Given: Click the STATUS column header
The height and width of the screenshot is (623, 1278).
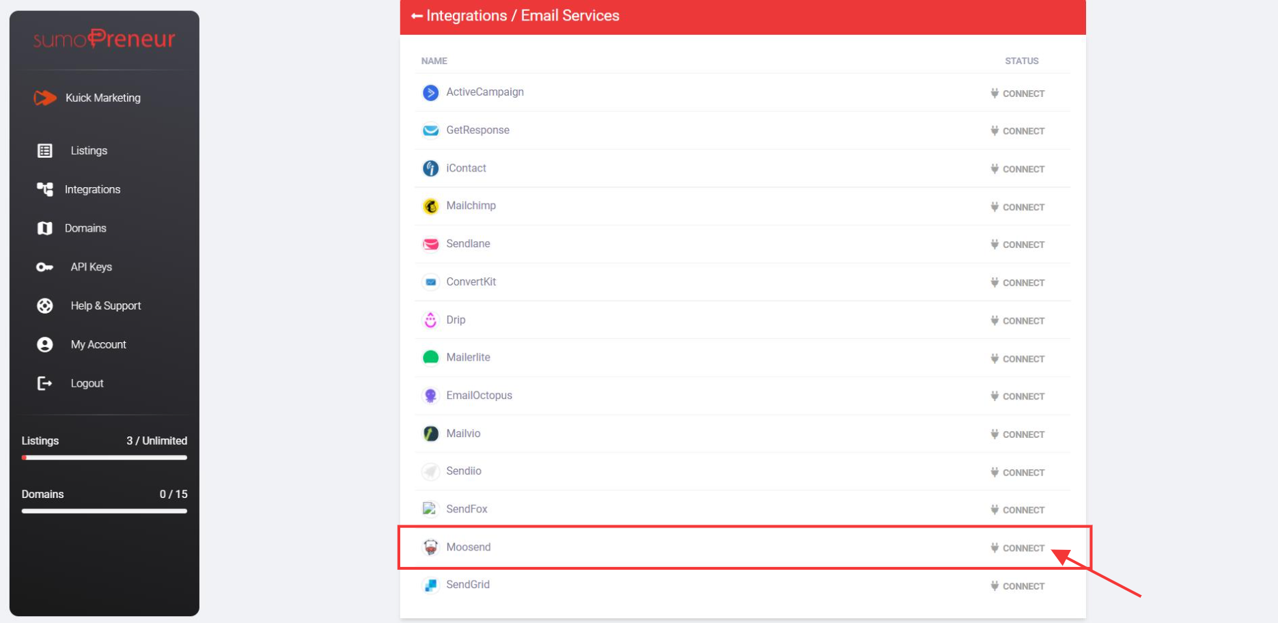Looking at the screenshot, I should [1022, 61].
